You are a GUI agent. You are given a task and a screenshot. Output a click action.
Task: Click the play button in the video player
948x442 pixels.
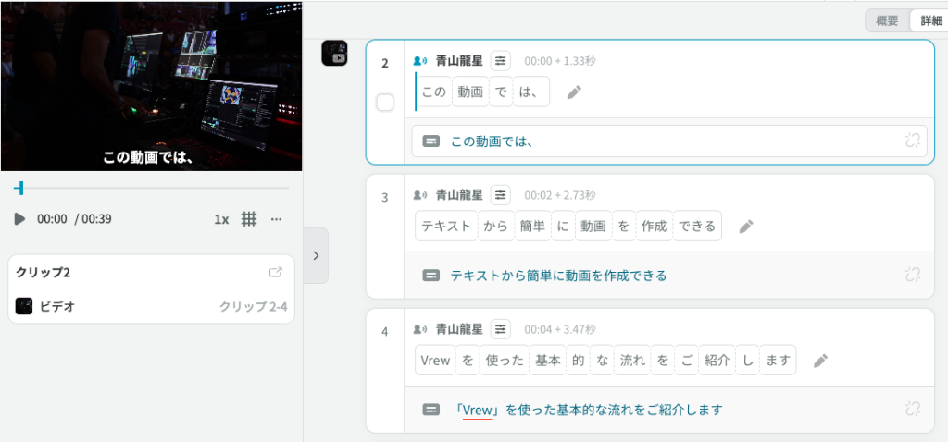click(x=19, y=219)
